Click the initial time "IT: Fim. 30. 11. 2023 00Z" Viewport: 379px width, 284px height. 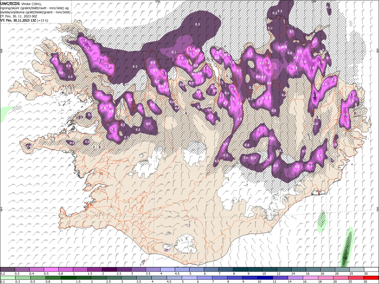click(x=19, y=16)
